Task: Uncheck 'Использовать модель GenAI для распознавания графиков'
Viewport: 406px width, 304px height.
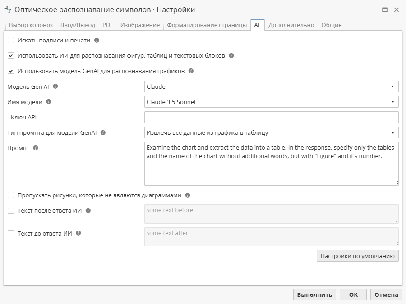Action: (x=11, y=71)
